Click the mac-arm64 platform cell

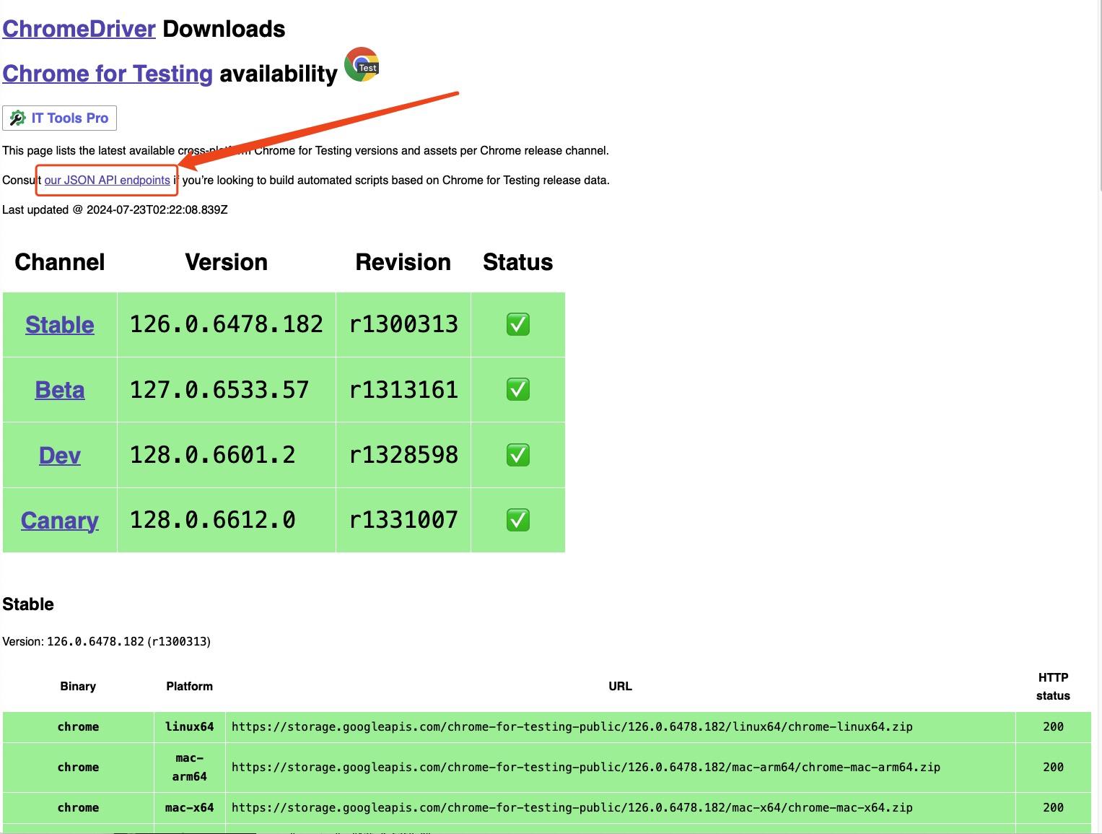190,768
